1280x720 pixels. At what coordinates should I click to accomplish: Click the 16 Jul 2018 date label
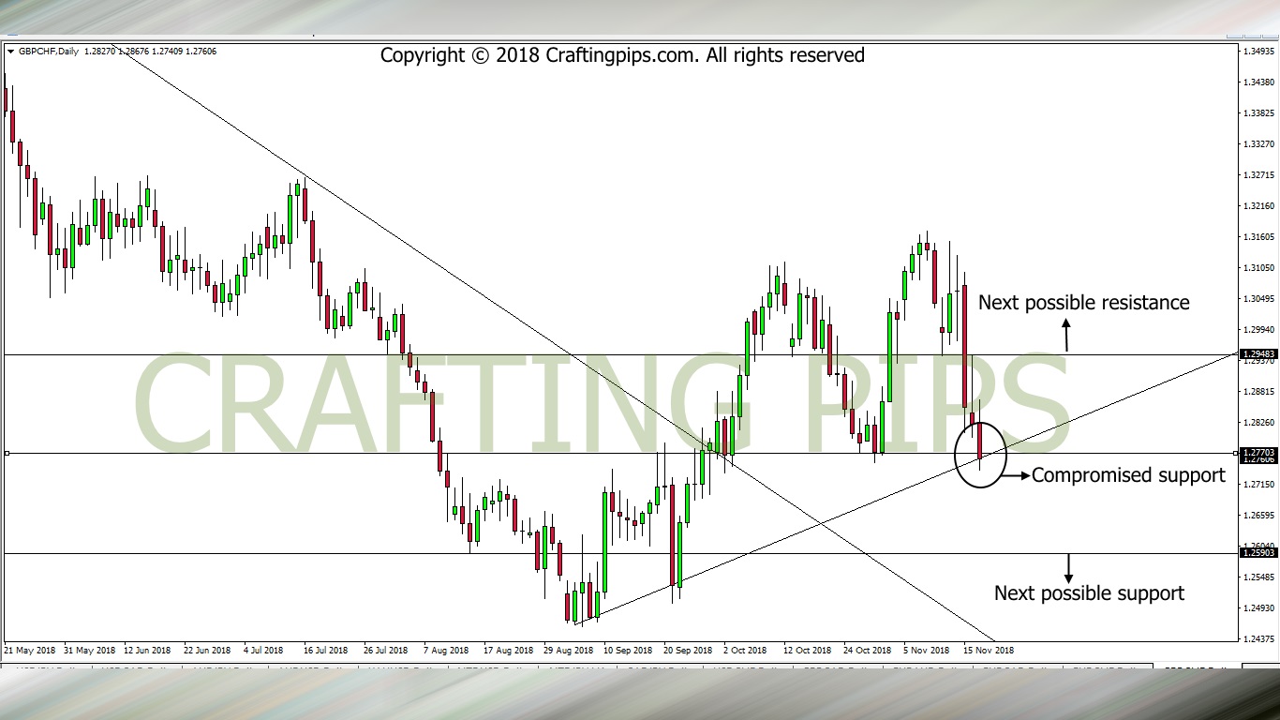[327, 650]
